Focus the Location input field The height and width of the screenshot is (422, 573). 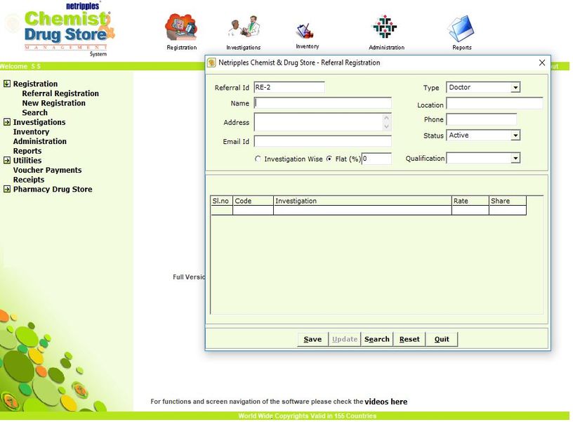(494, 104)
